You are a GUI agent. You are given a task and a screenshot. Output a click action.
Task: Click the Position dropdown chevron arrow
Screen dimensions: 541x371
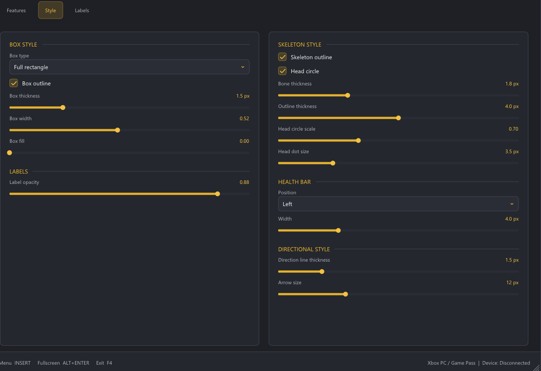(512, 204)
